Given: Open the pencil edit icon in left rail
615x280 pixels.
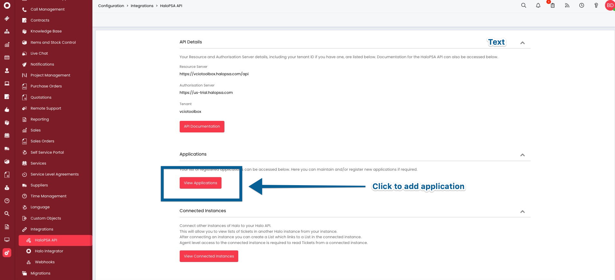Looking at the screenshot, I should point(7,97).
